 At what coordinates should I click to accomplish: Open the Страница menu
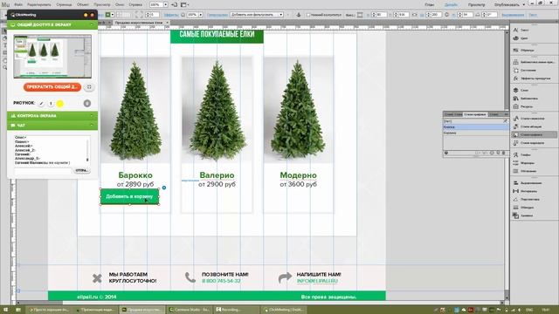pos(64,4)
